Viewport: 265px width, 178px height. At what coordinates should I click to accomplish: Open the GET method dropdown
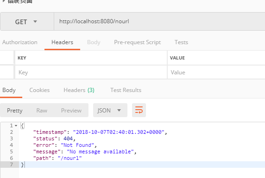click(27, 21)
